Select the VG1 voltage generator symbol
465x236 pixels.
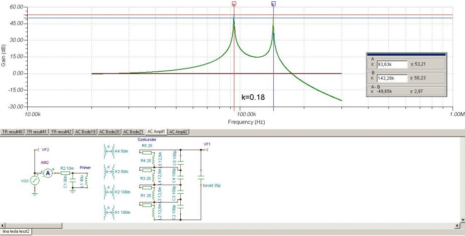[x=35, y=180]
